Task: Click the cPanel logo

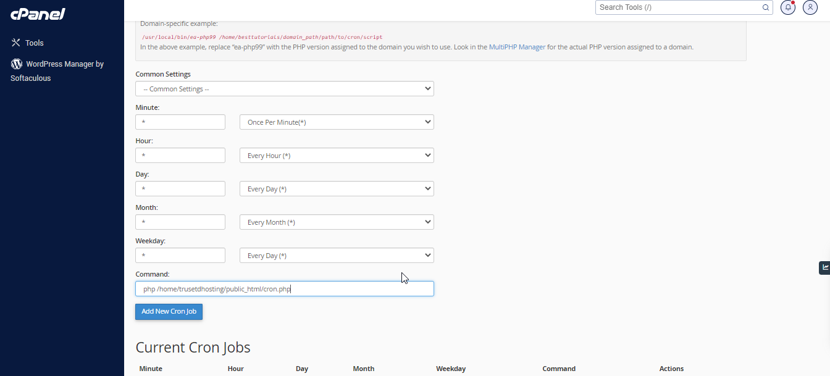Action: (x=38, y=14)
